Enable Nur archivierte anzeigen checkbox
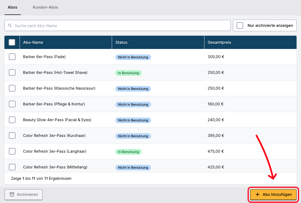 [x=240, y=25]
